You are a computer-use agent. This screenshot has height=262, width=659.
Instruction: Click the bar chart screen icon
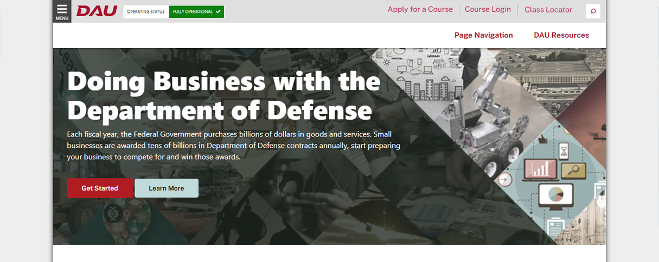pyautogui.click(x=540, y=169)
